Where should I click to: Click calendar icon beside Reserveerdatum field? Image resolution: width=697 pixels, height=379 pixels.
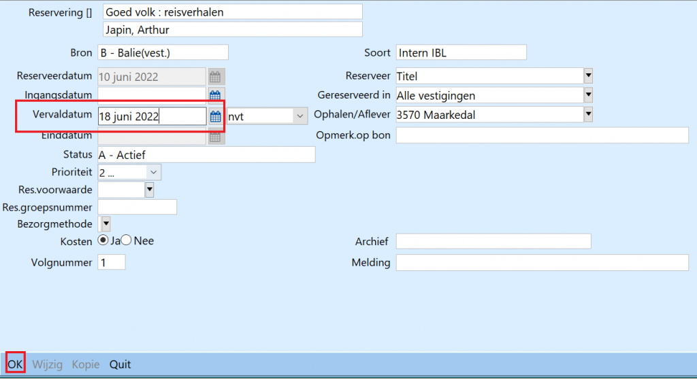[216, 76]
